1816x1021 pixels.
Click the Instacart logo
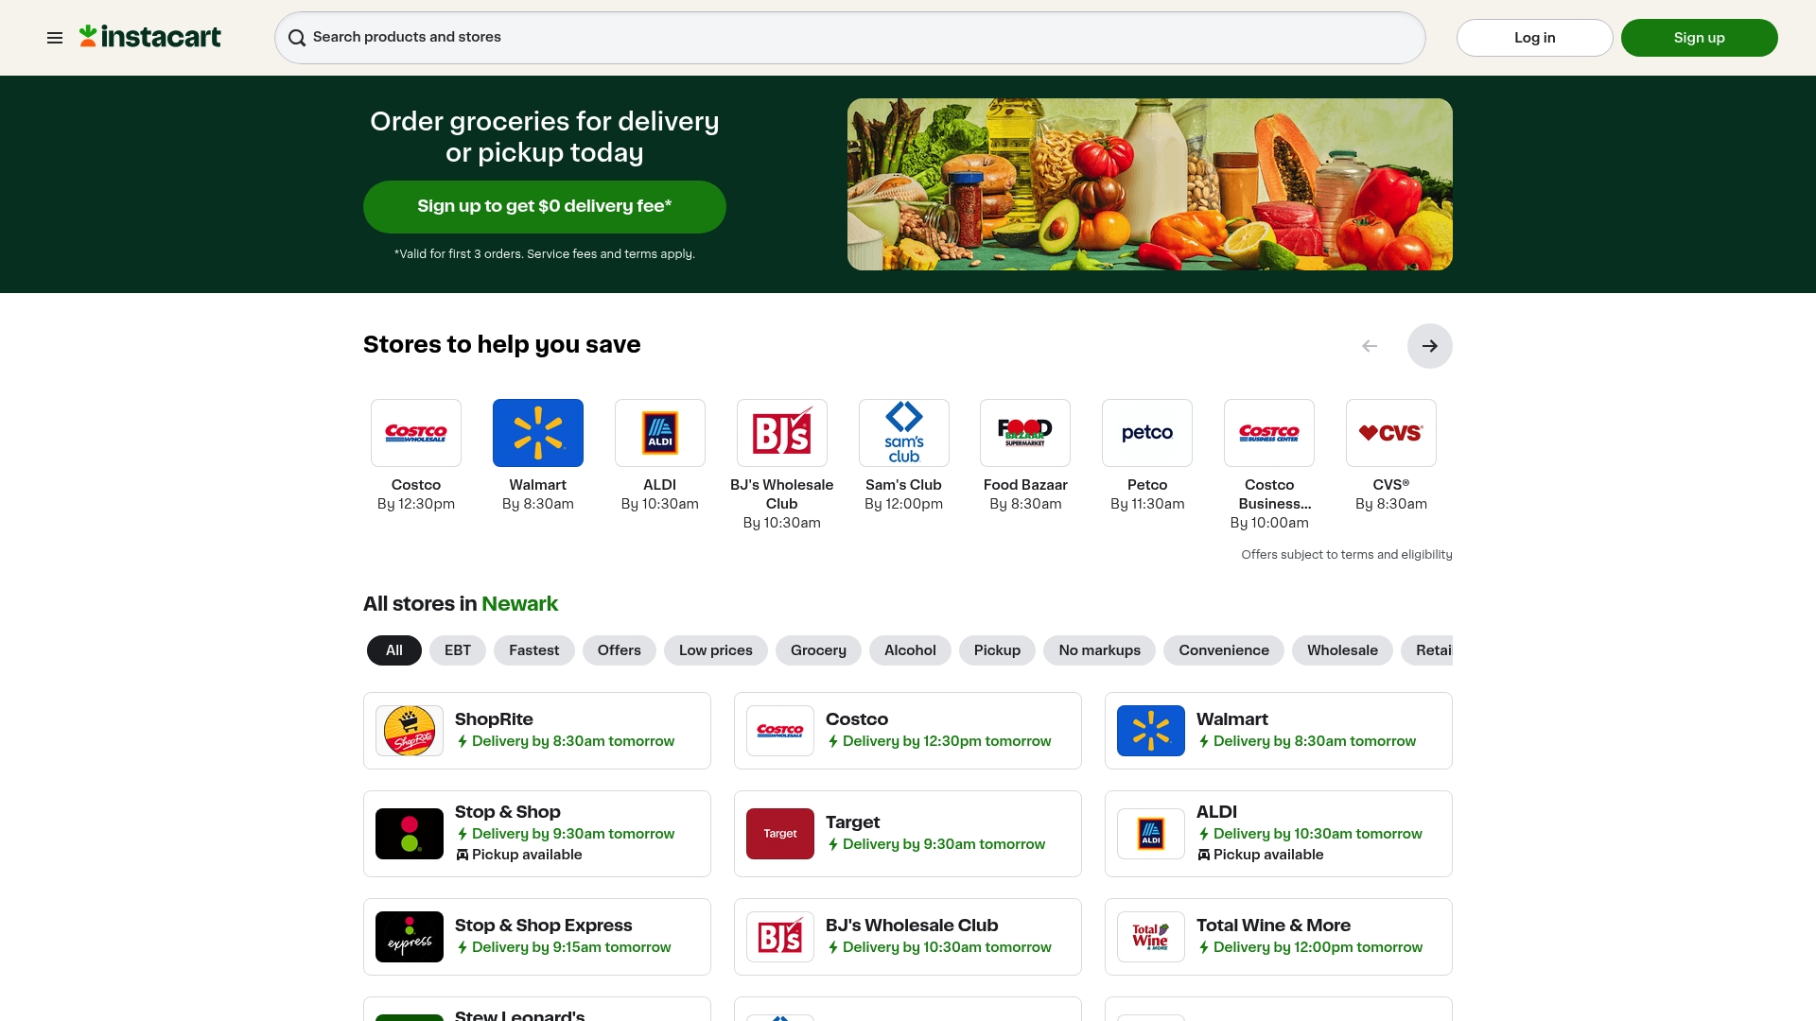(x=150, y=37)
